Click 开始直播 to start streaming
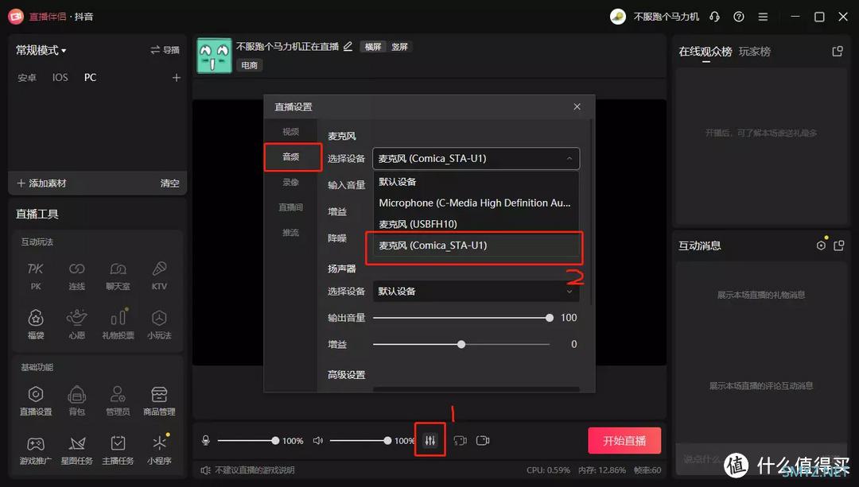This screenshot has width=859, height=487. [624, 440]
